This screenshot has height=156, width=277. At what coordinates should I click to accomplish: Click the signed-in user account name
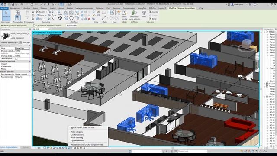(238, 4)
